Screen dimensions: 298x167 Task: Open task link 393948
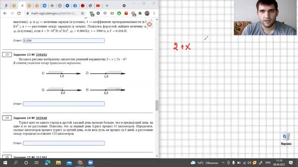pyautogui.click(x=41, y=118)
